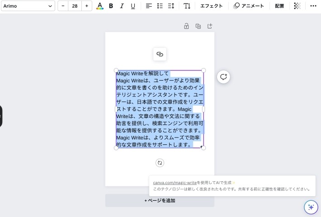The image size is (321, 217).
Task: Click the top-left resize handle of text box
Action: (x=116, y=70)
